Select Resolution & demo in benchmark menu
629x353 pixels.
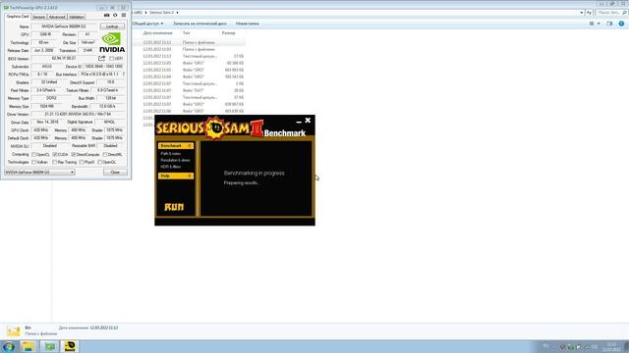[175, 160]
